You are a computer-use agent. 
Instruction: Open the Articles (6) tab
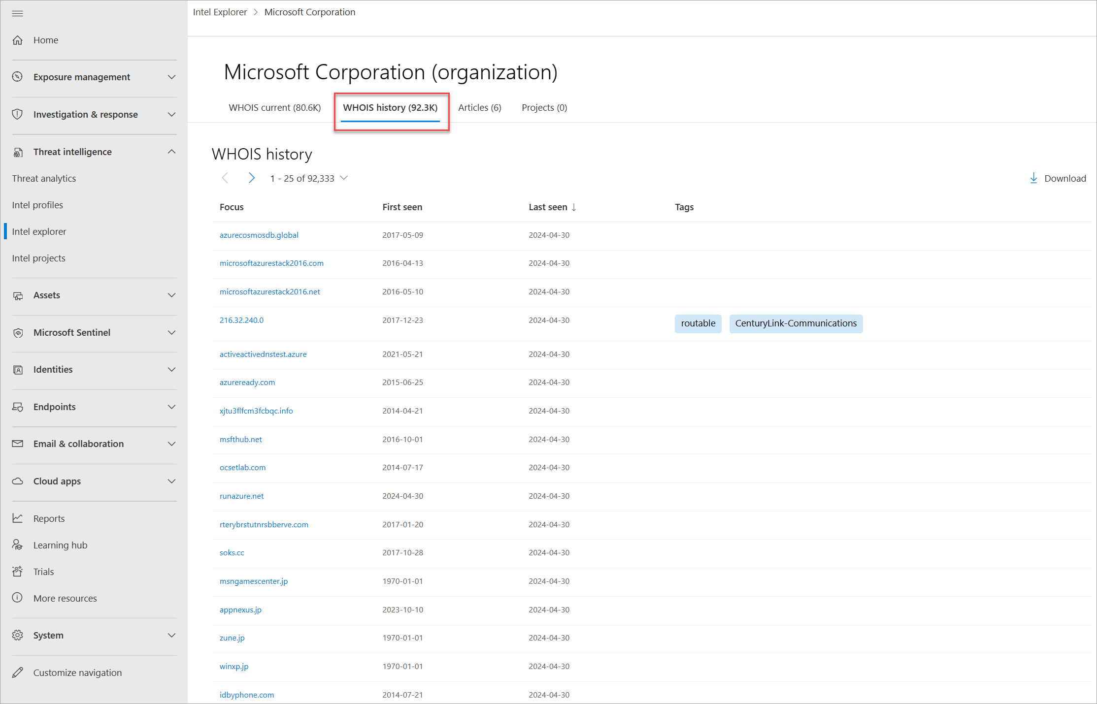(x=479, y=107)
